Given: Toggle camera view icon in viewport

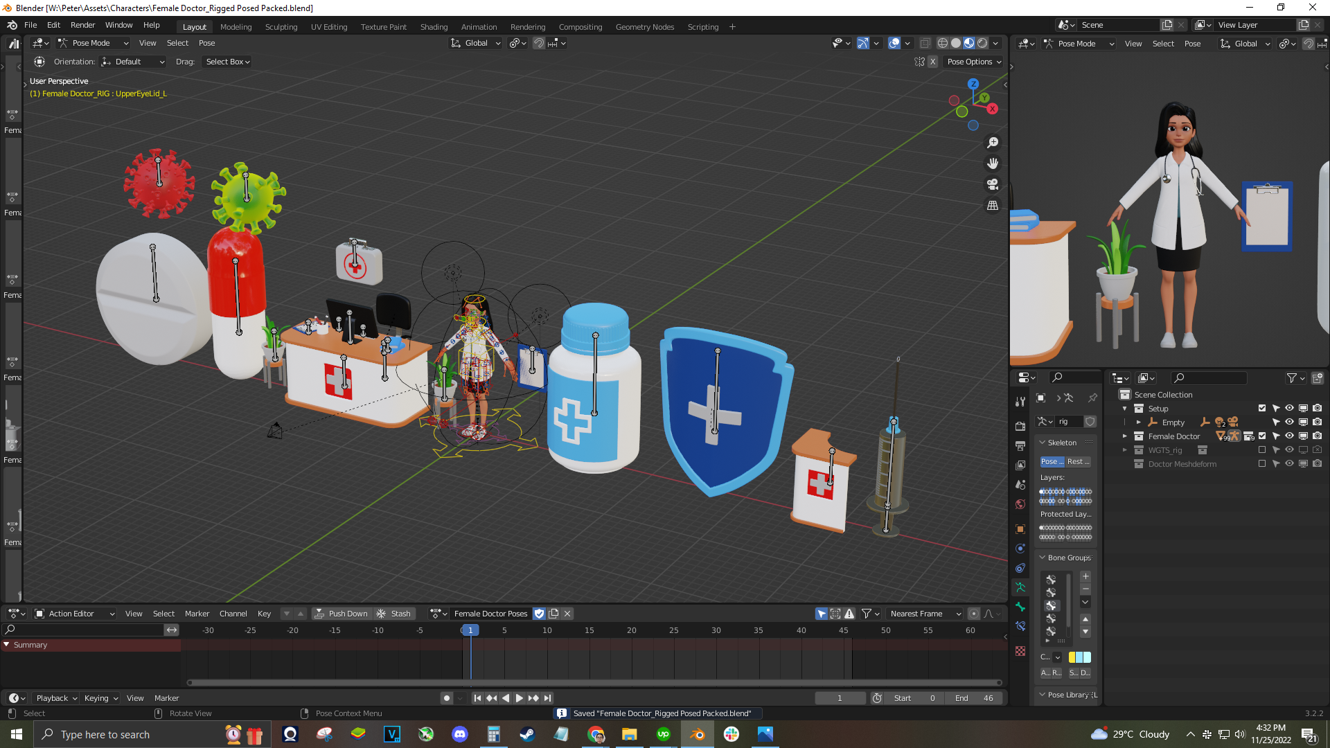Looking at the screenshot, I should point(993,184).
